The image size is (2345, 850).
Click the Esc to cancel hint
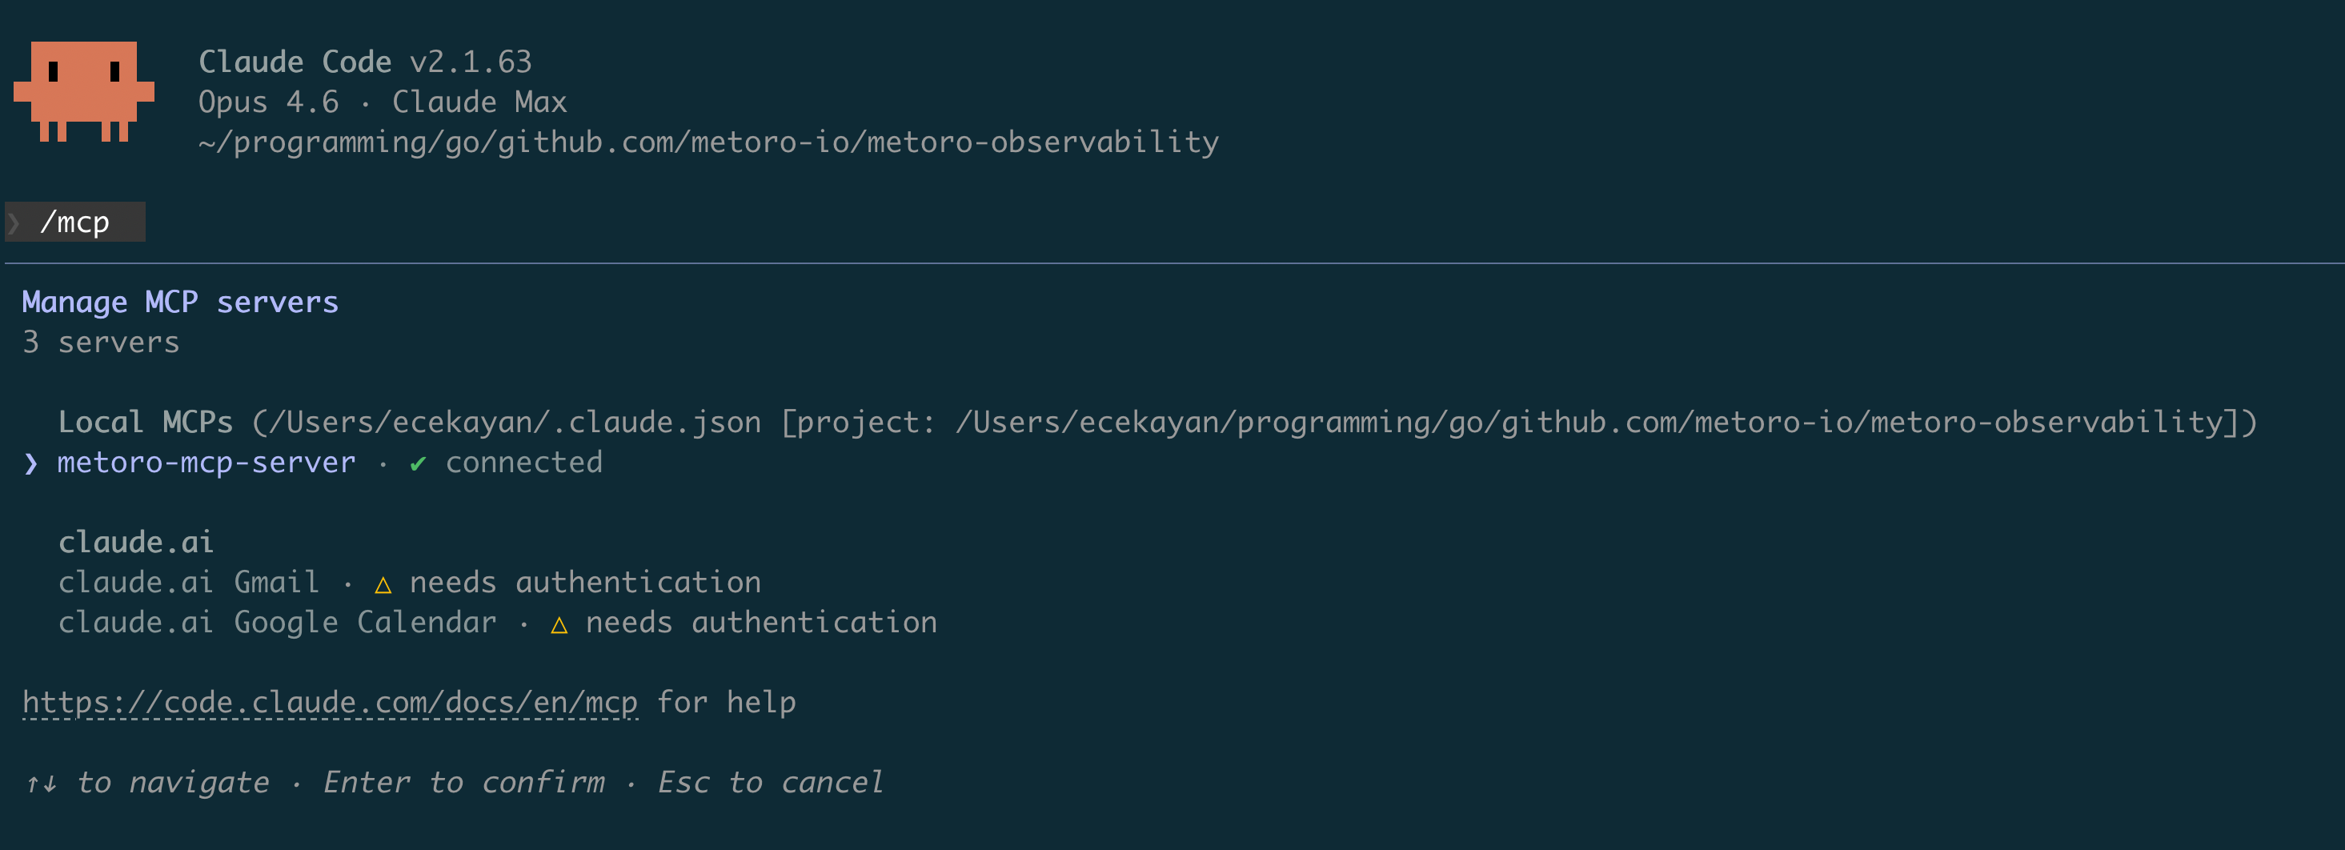point(770,783)
